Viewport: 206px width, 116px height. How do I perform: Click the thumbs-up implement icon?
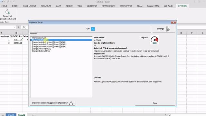point(71,103)
